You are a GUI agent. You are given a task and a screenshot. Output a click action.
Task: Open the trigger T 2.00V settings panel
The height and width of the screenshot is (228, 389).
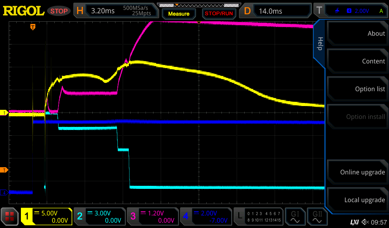(350, 11)
